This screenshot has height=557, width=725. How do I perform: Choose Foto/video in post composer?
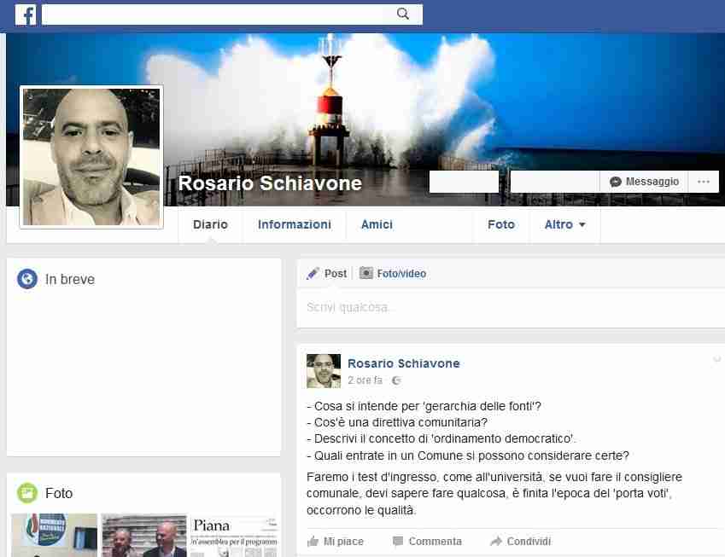click(393, 274)
